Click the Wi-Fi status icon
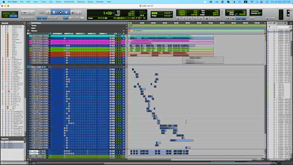 click(x=252, y=2)
